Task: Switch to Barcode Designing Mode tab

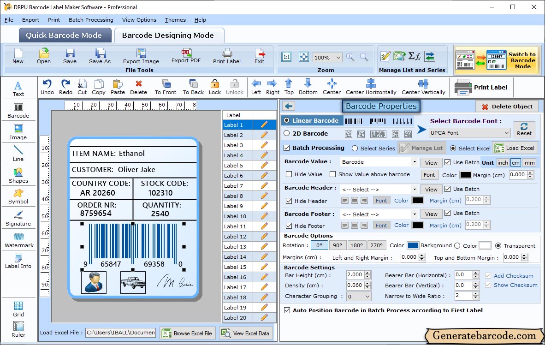Action: [168, 35]
